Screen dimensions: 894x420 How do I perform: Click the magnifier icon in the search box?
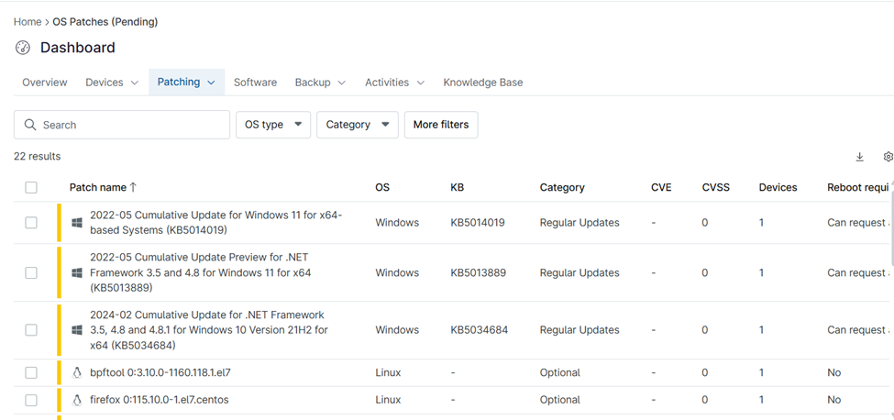30,125
